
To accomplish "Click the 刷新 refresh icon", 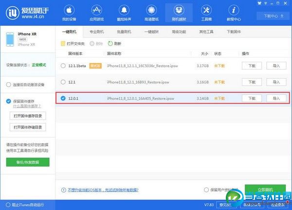I will (110, 44).
